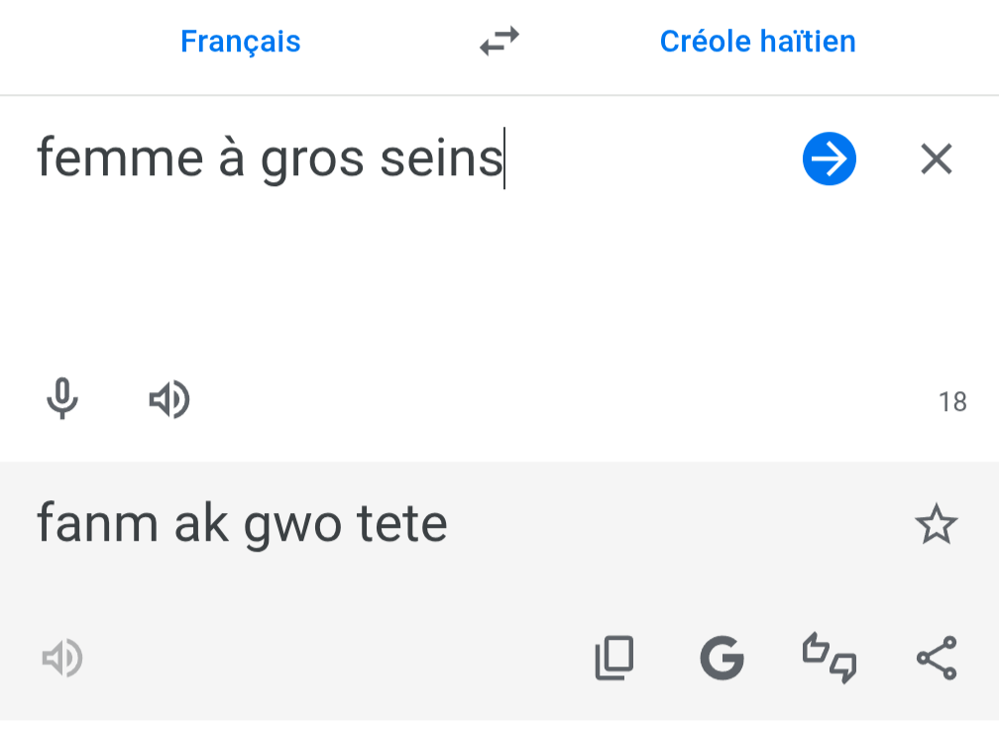Swap the source and target languages
The width and height of the screenshot is (999, 730).
[x=499, y=42]
